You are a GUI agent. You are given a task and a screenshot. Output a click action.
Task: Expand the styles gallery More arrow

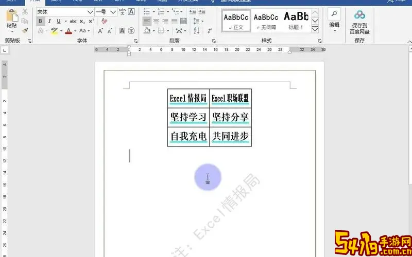[x=315, y=29]
